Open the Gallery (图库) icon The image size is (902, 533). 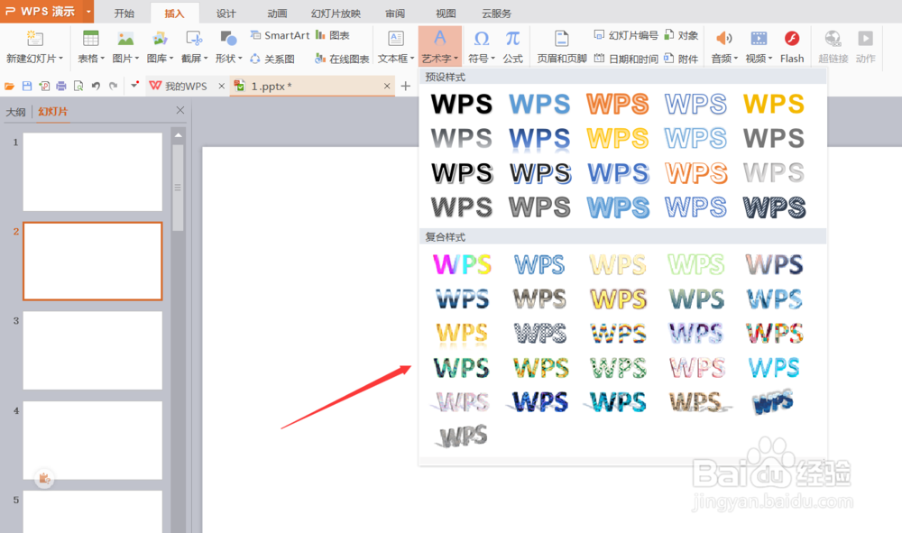[x=160, y=39]
